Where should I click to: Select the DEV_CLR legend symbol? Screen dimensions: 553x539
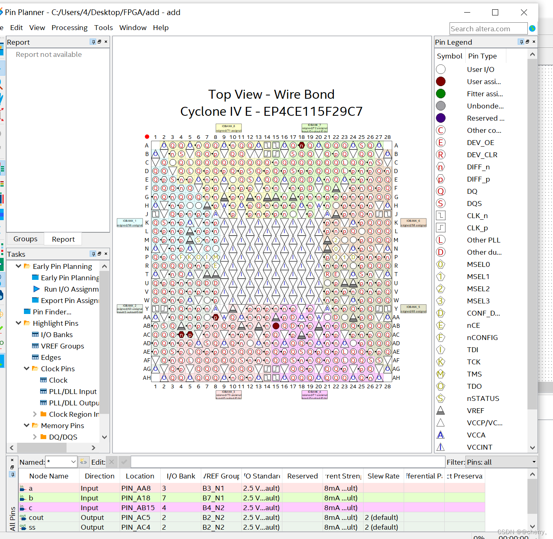[441, 155]
